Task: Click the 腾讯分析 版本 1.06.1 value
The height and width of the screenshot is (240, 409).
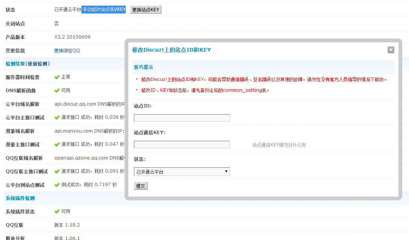Action: 67,238
